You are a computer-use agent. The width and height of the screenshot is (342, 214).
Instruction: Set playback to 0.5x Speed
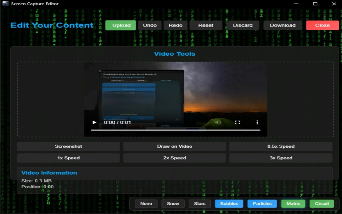pyautogui.click(x=281, y=146)
